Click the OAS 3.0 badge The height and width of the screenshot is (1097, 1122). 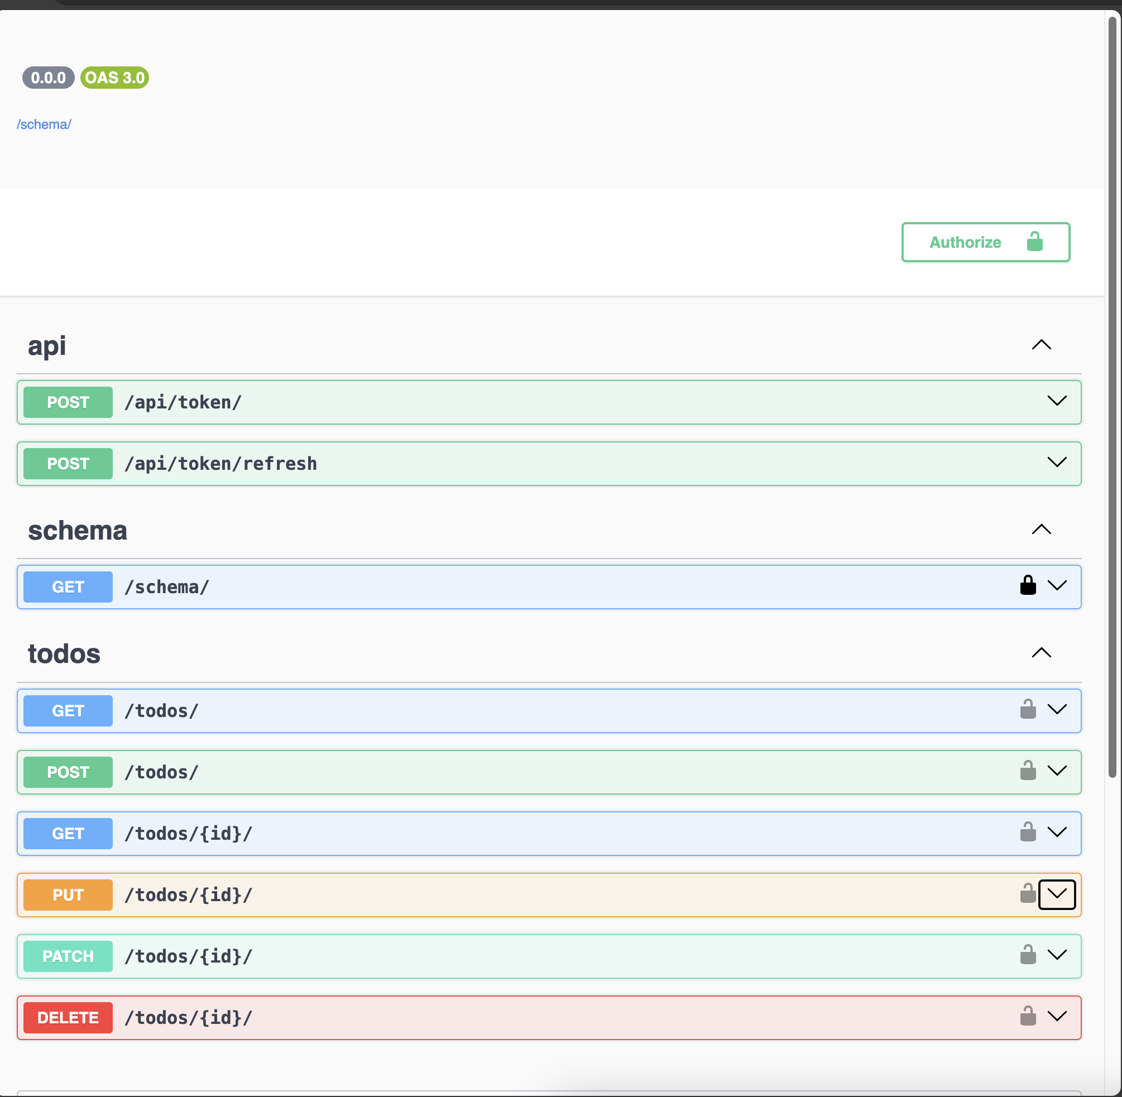(114, 78)
